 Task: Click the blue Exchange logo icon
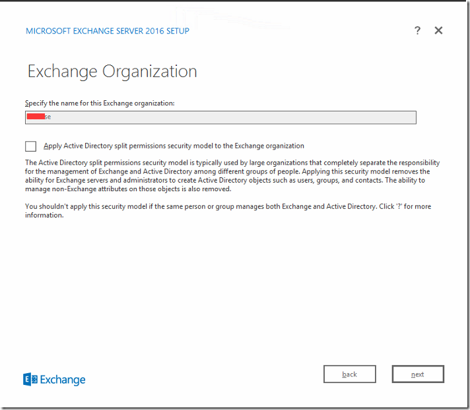tap(30, 379)
